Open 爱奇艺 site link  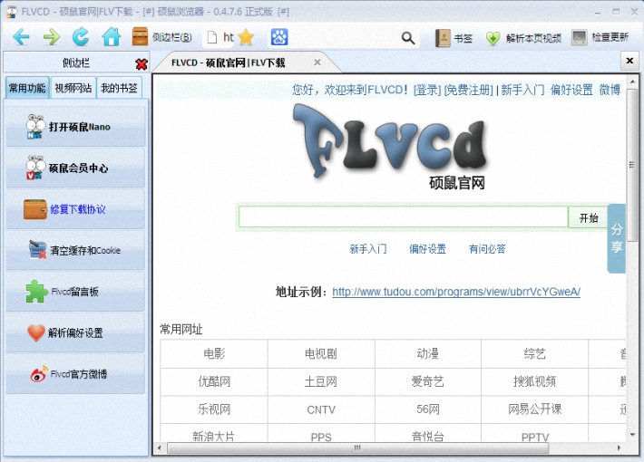pyautogui.click(x=427, y=381)
